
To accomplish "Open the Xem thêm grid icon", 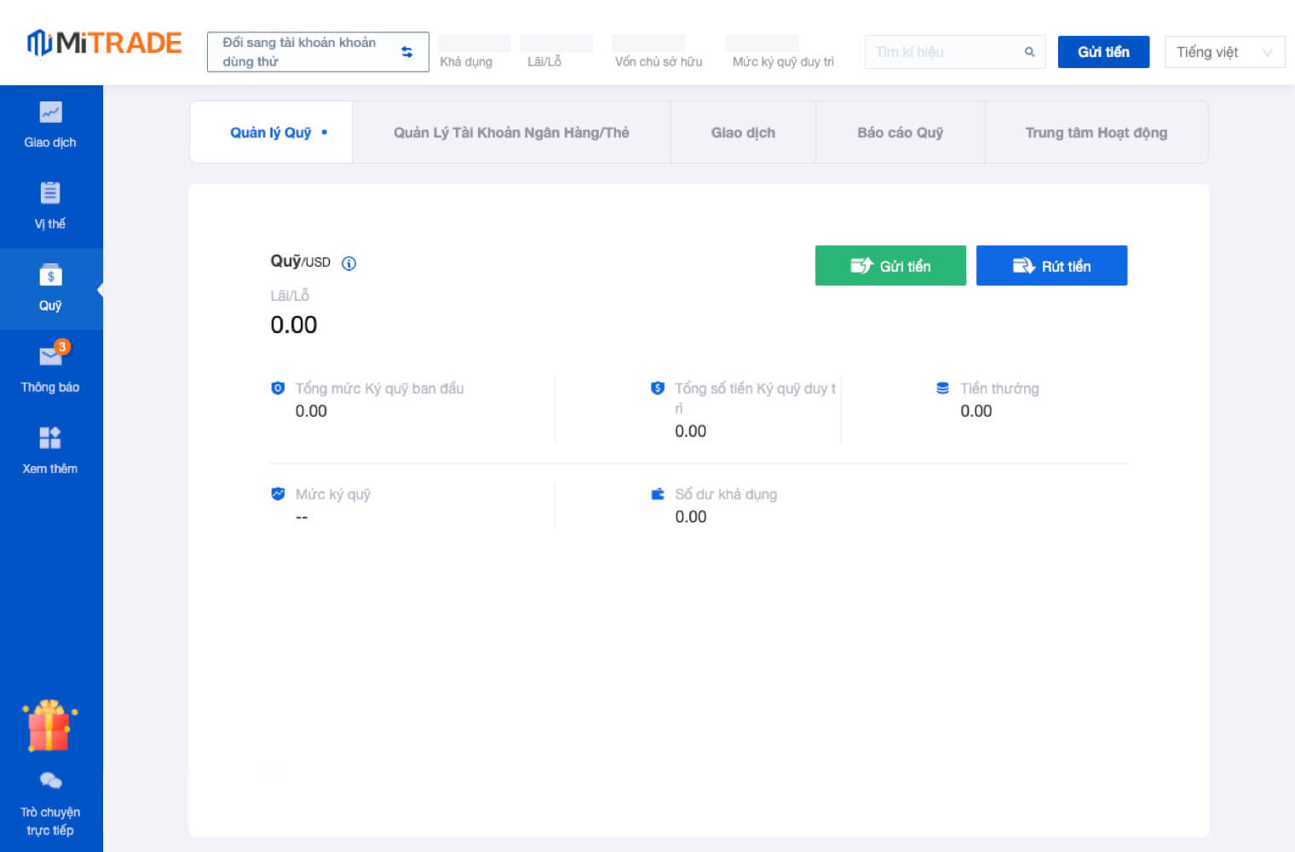I will [50, 438].
